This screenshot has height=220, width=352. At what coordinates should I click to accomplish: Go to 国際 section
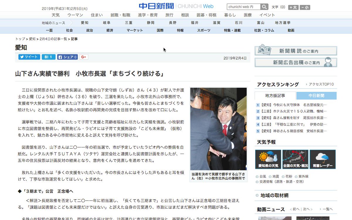coord(160,30)
